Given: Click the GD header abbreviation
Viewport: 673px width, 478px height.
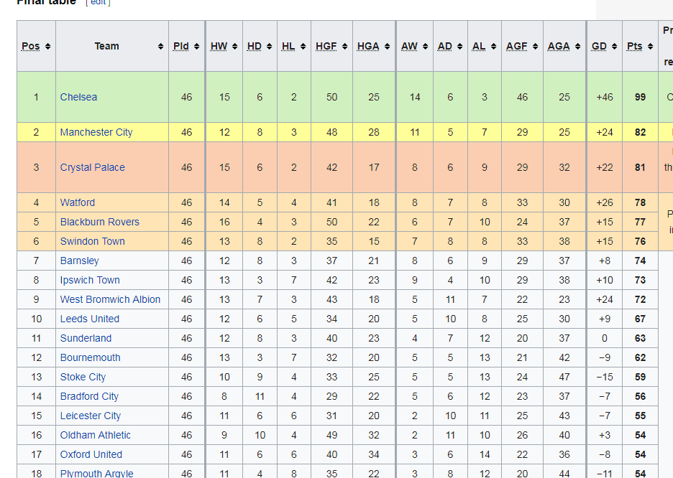Looking at the screenshot, I should (x=599, y=46).
